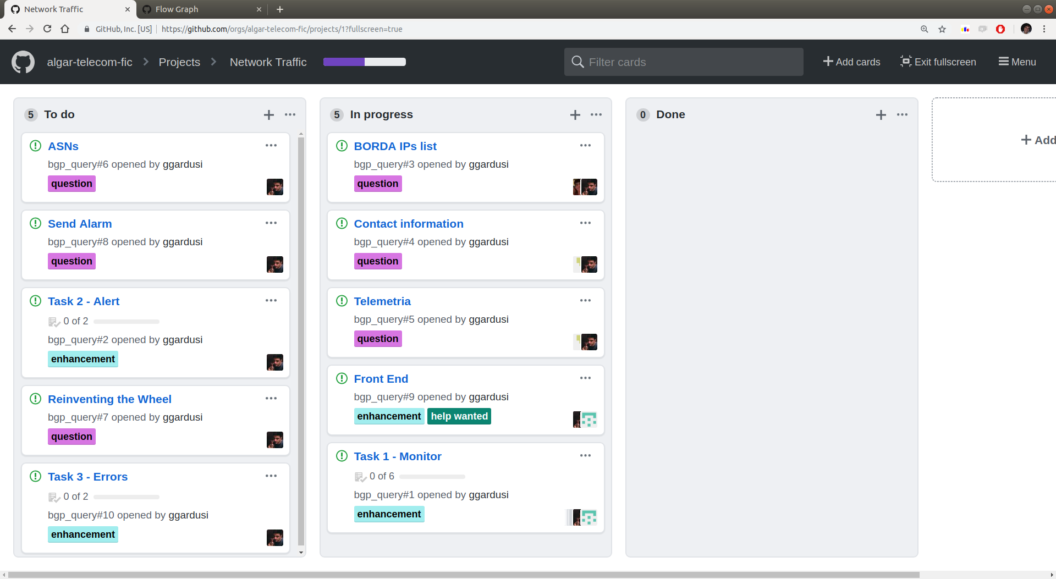Reload the page in browser
This screenshot has width=1056, height=579.
tap(47, 29)
